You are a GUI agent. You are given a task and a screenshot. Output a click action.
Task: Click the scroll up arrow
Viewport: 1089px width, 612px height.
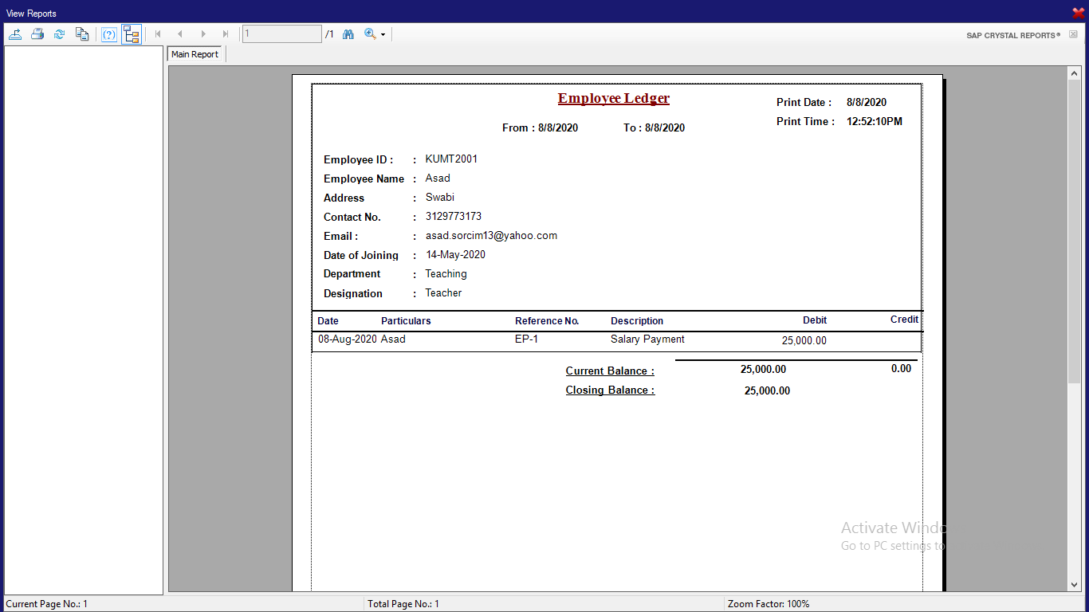tap(1074, 73)
